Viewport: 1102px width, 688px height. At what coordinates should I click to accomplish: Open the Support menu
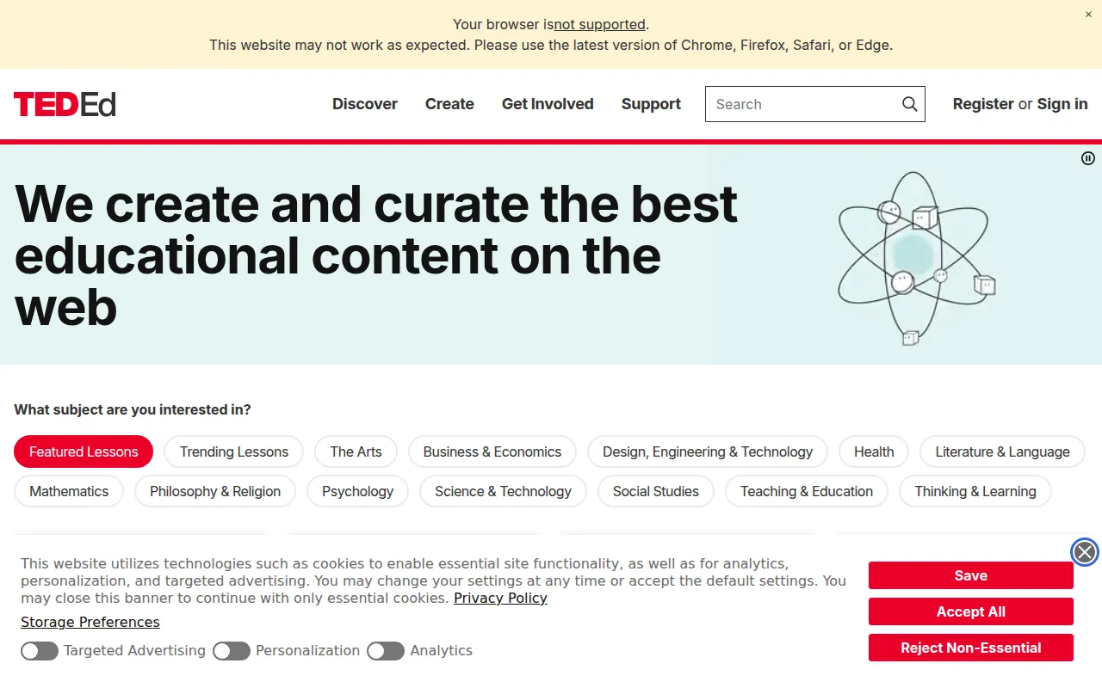(651, 104)
